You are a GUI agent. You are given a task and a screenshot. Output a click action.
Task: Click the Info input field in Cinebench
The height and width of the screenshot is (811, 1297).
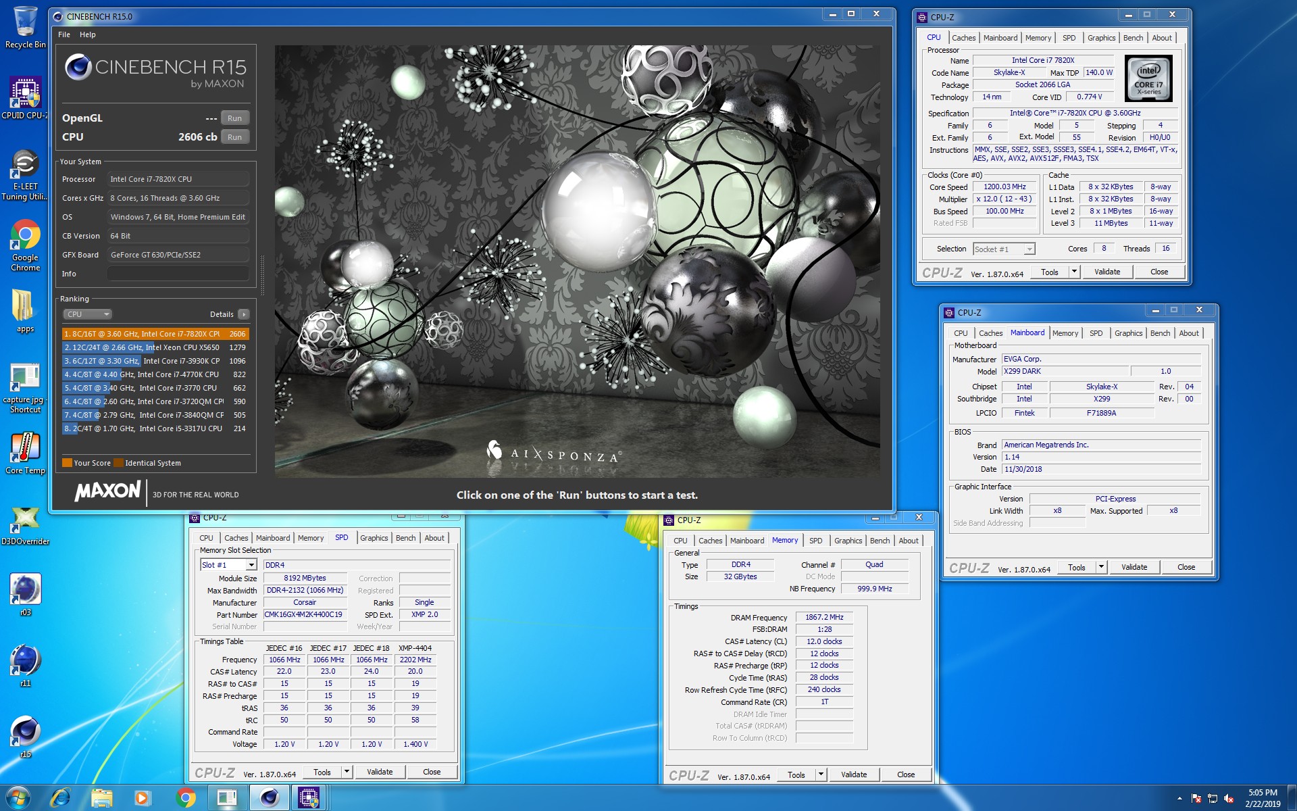point(178,274)
